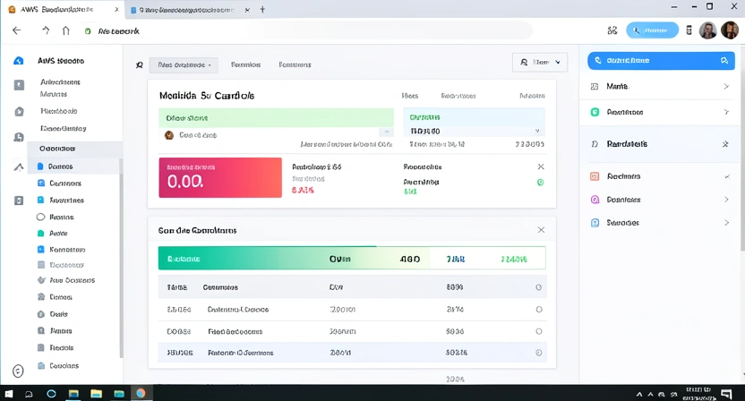The image size is (745, 401).
Task: Go back using the browser back arrow
Action: pyautogui.click(x=16, y=30)
